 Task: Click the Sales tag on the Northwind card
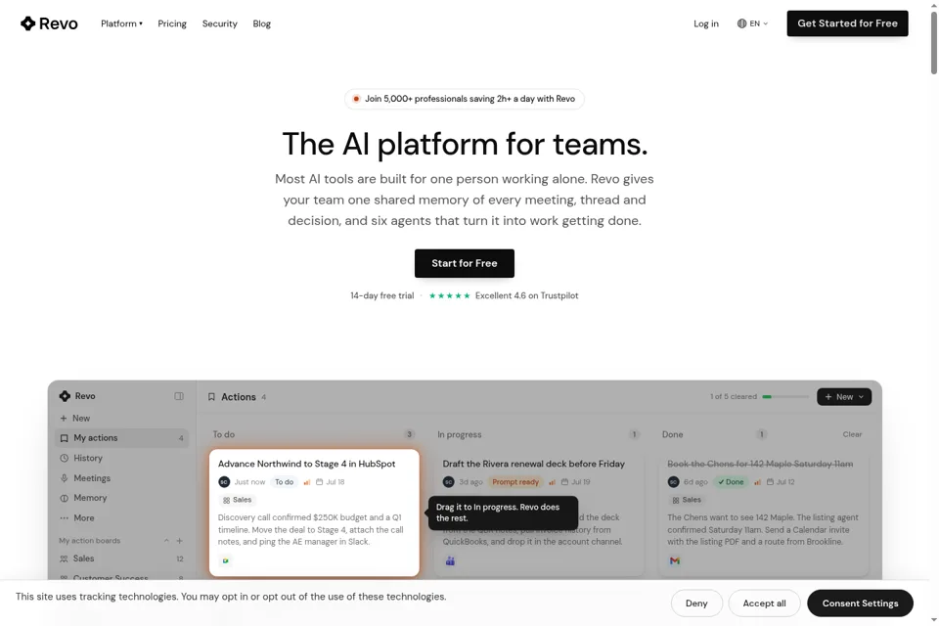237,500
